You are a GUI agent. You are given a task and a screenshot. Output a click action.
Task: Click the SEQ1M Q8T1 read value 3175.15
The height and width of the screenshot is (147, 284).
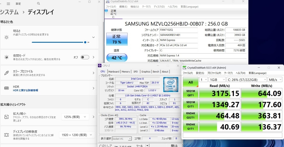pyautogui.click(x=220, y=93)
